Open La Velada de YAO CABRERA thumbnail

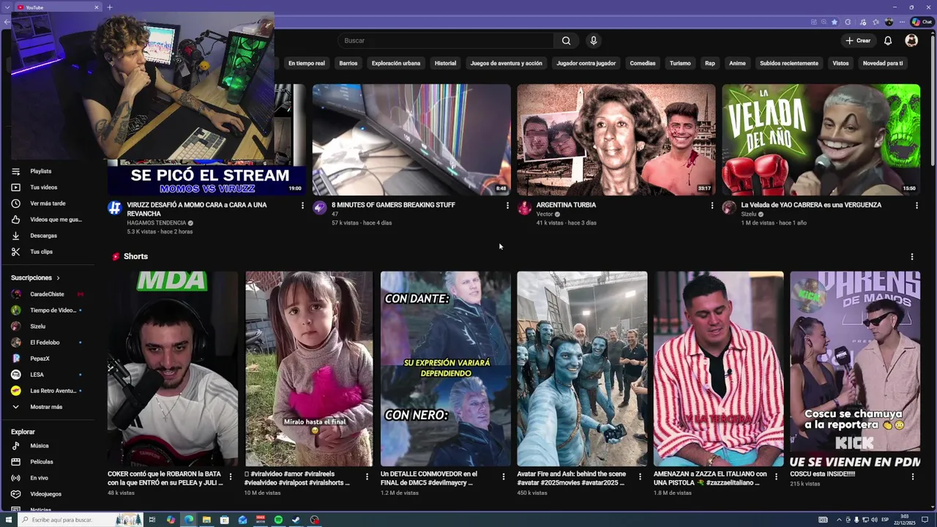(821, 139)
